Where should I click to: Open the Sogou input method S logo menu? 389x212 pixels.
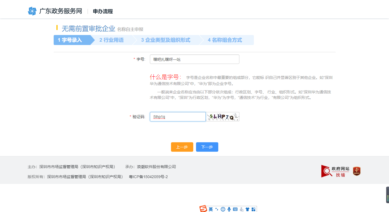[x=203, y=209]
